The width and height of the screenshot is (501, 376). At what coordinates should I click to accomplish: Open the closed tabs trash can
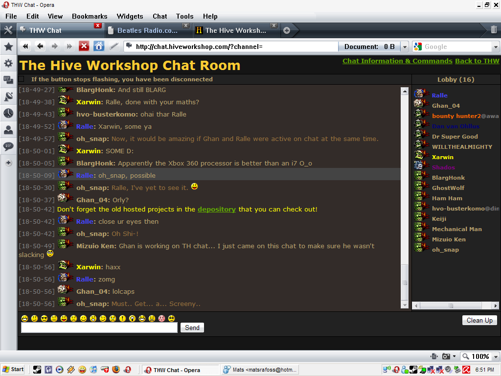[494, 30]
